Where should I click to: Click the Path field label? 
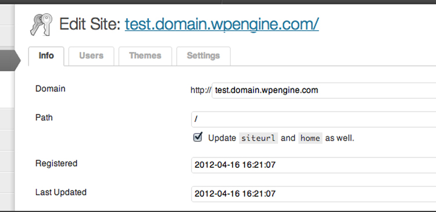(x=44, y=118)
